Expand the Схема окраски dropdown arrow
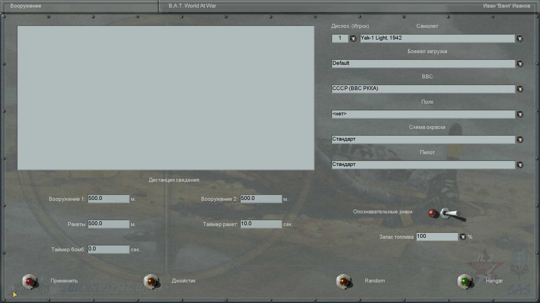The image size is (540, 303). point(520,140)
